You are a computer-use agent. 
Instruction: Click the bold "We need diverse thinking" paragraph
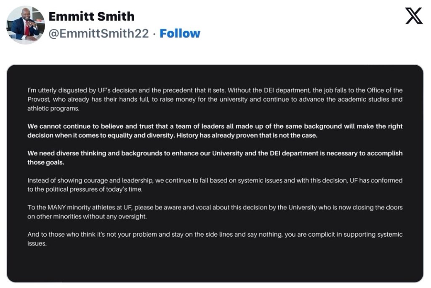point(215,158)
